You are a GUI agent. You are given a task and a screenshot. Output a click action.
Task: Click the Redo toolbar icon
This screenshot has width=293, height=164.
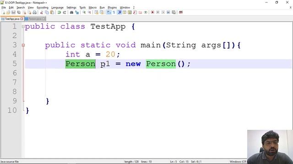click(65, 12)
